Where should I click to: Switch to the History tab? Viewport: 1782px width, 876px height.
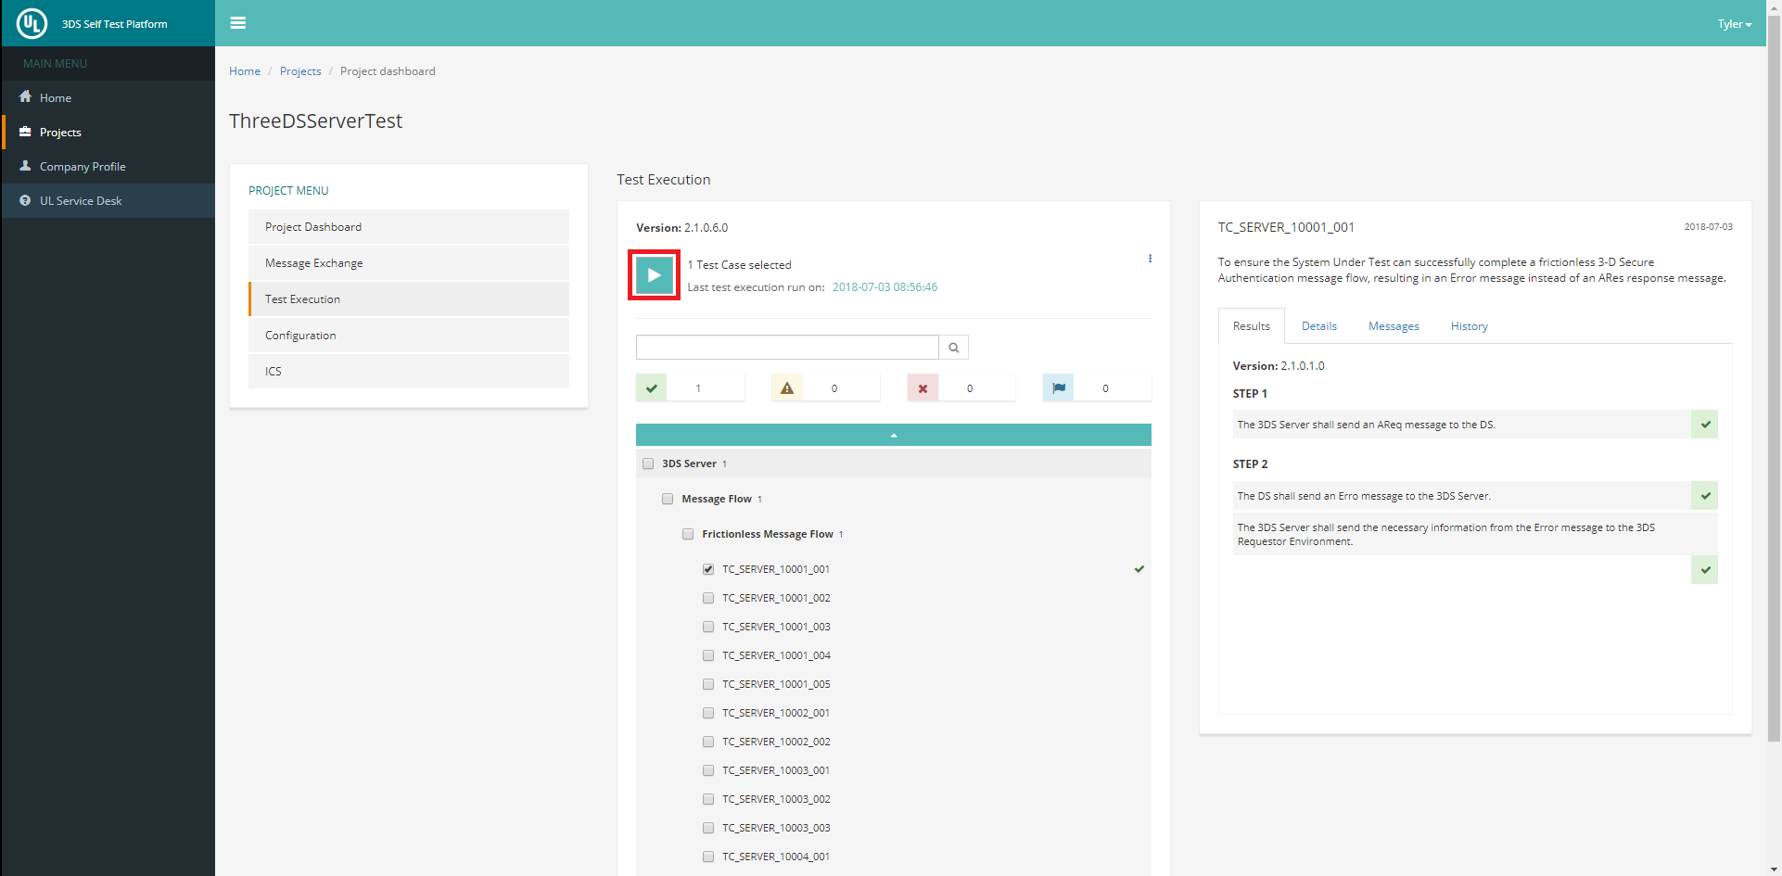pos(1470,326)
